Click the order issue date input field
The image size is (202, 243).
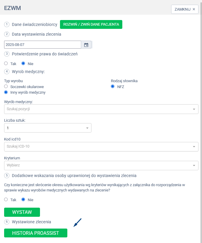click(x=43, y=45)
